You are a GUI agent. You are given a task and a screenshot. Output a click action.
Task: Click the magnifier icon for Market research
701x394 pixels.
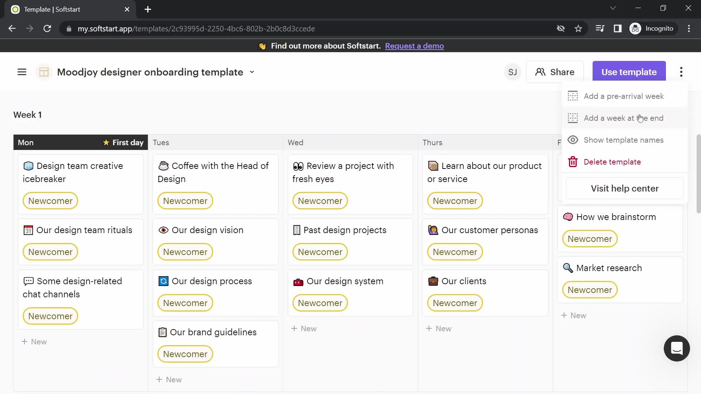pyautogui.click(x=568, y=268)
